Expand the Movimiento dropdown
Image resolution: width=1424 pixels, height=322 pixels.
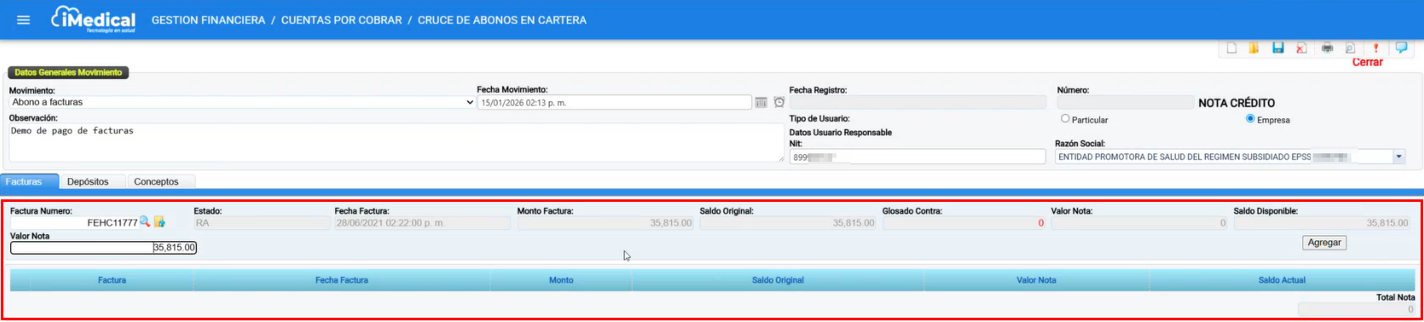[242, 102]
